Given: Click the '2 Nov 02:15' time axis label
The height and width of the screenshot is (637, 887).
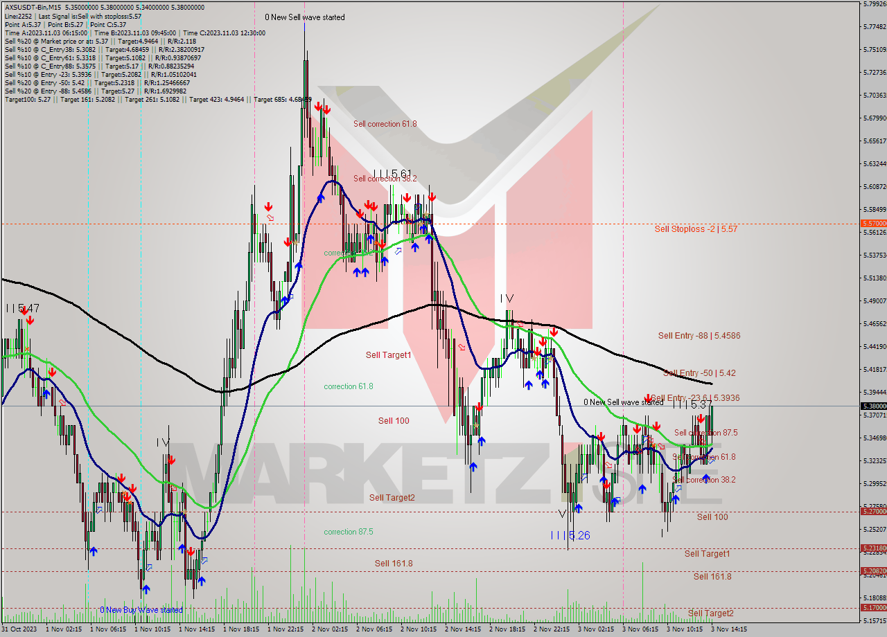Looking at the screenshot, I should click(330, 629).
